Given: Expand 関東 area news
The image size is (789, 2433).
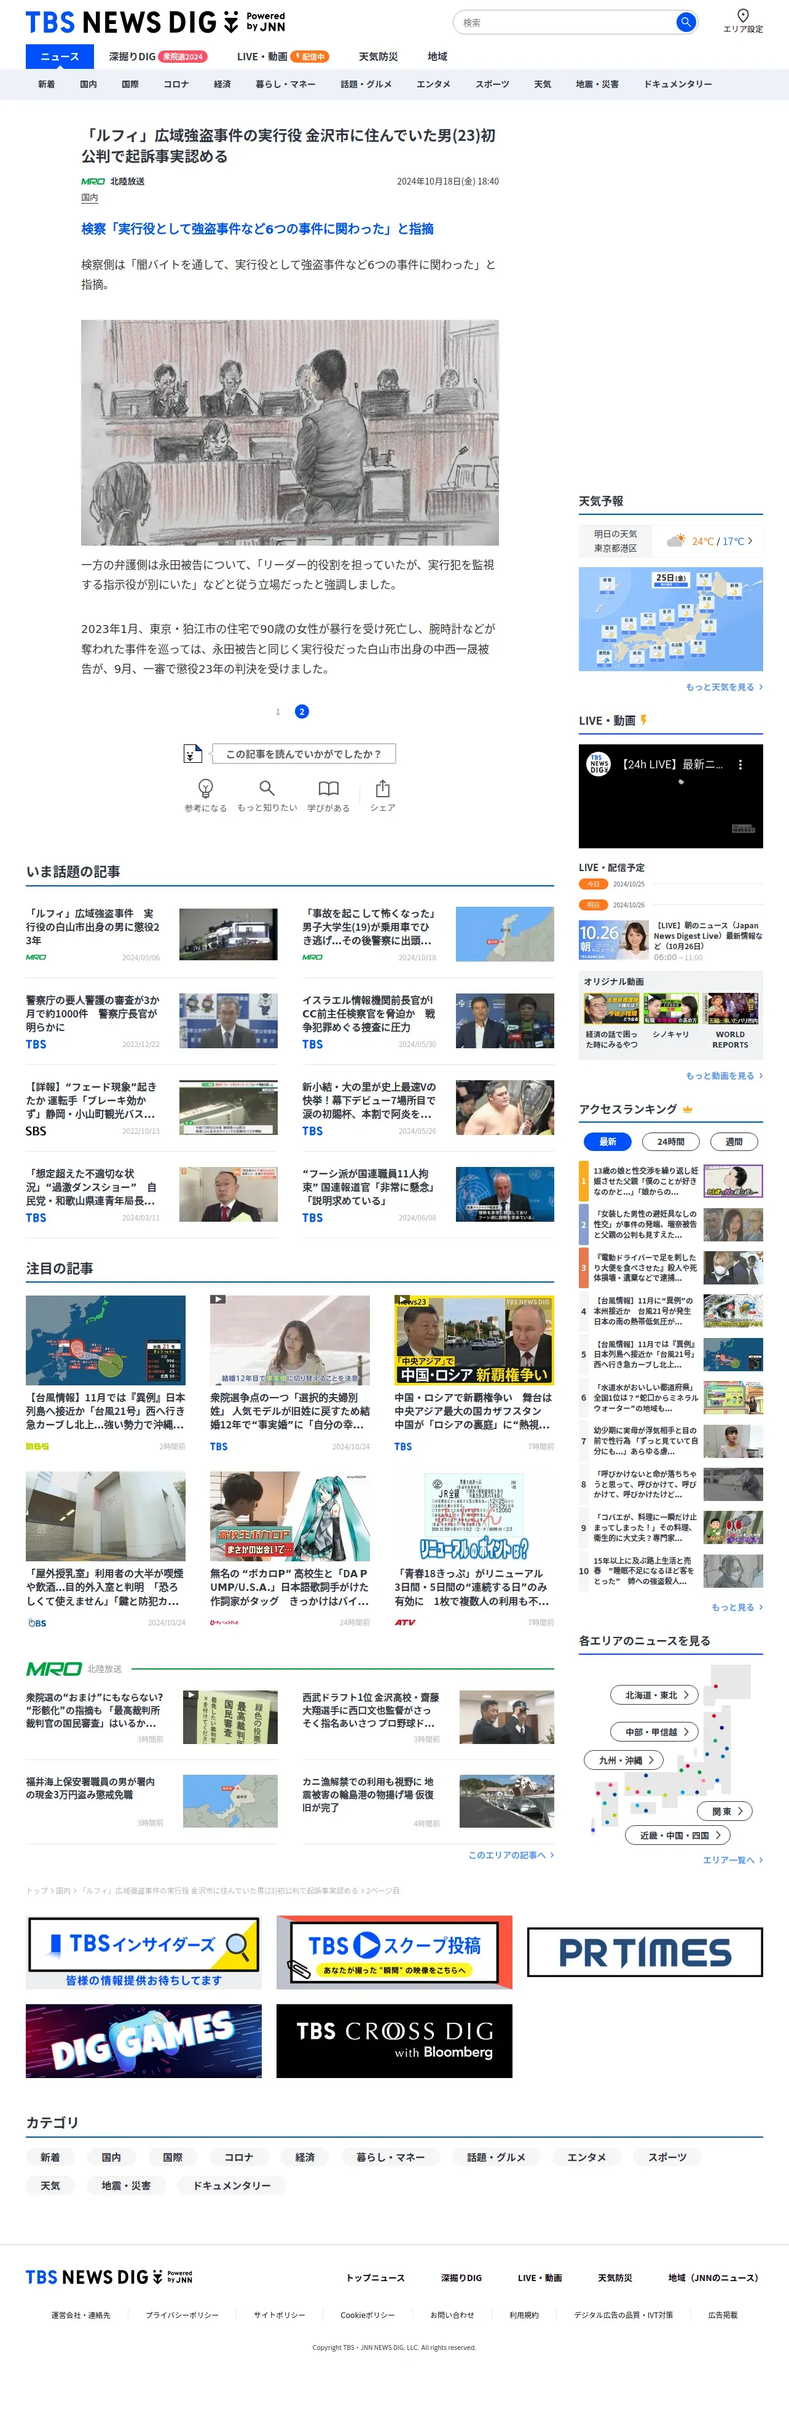Looking at the screenshot, I should pos(726,1810).
